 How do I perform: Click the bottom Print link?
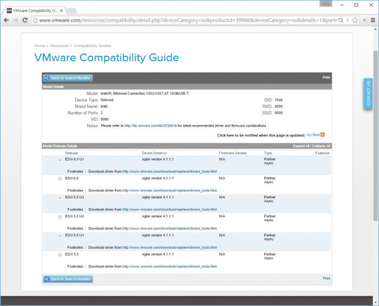[326, 278]
